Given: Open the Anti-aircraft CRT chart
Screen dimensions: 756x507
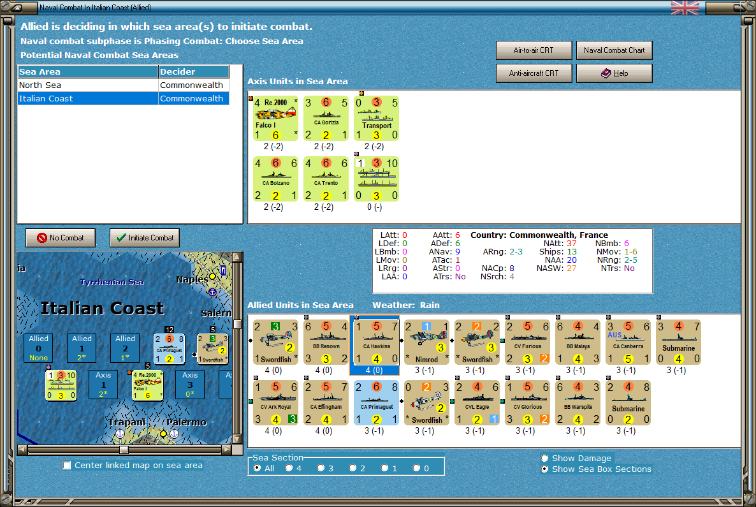Looking at the screenshot, I should click(x=534, y=73).
